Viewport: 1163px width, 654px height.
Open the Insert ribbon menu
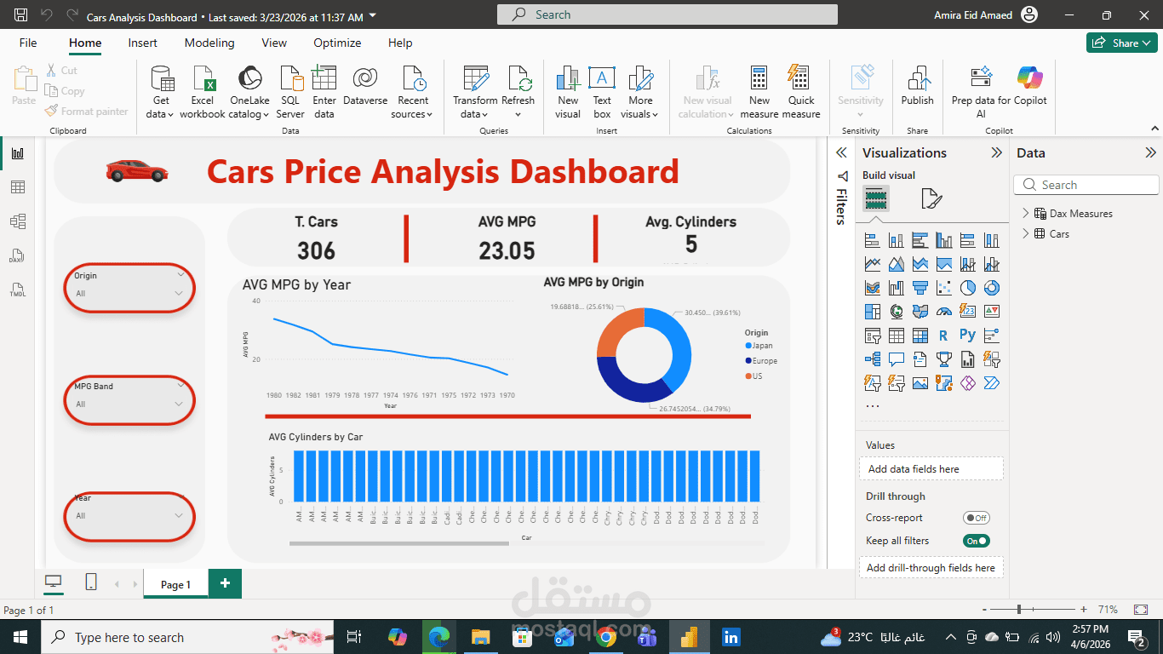click(x=142, y=43)
